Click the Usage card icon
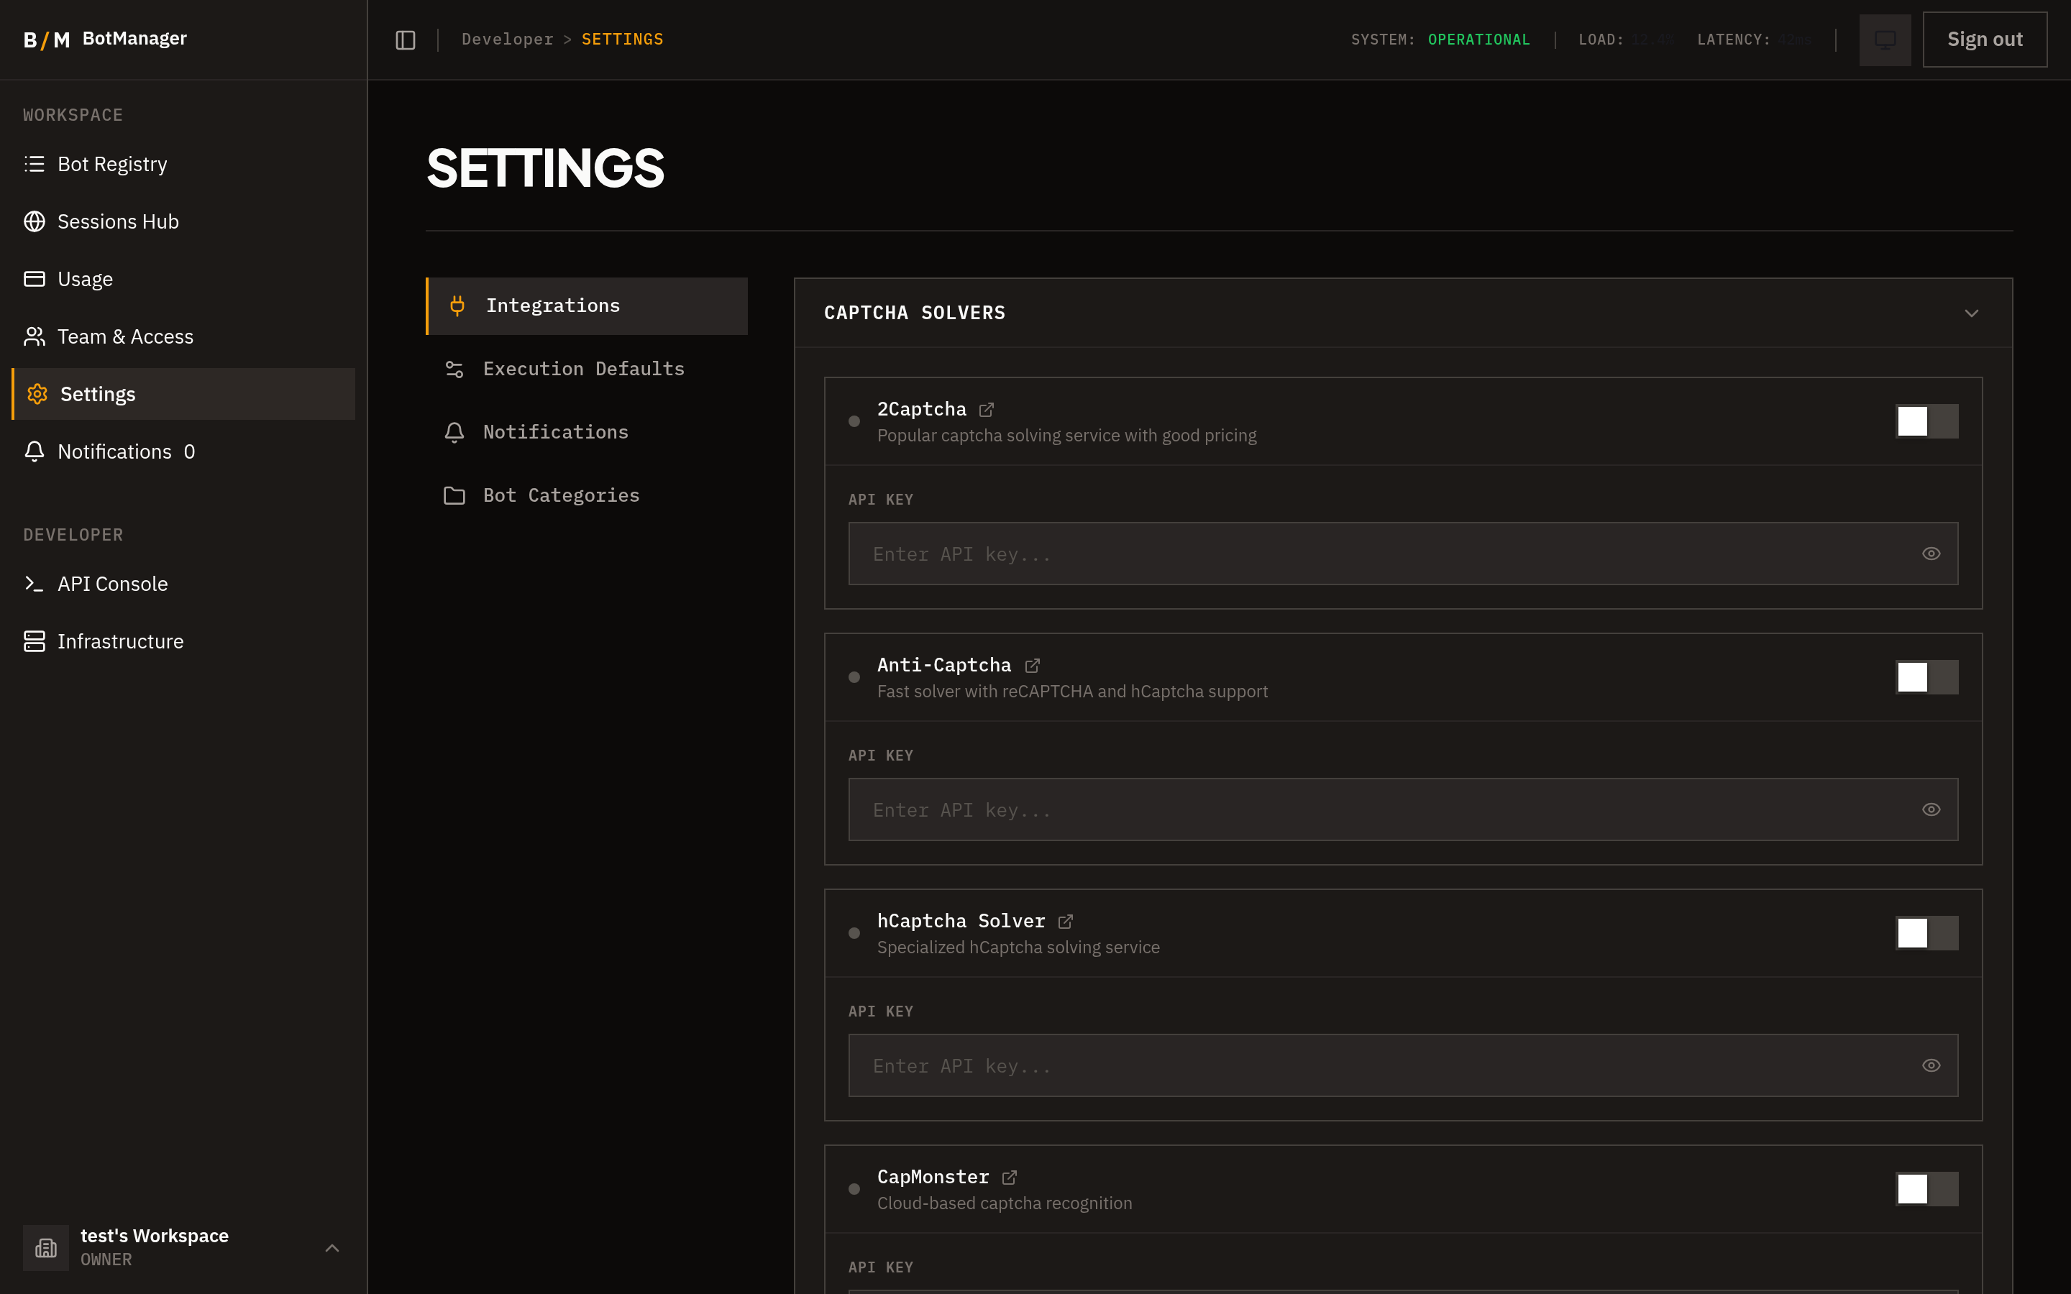The width and height of the screenshot is (2071, 1294). click(35, 278)
